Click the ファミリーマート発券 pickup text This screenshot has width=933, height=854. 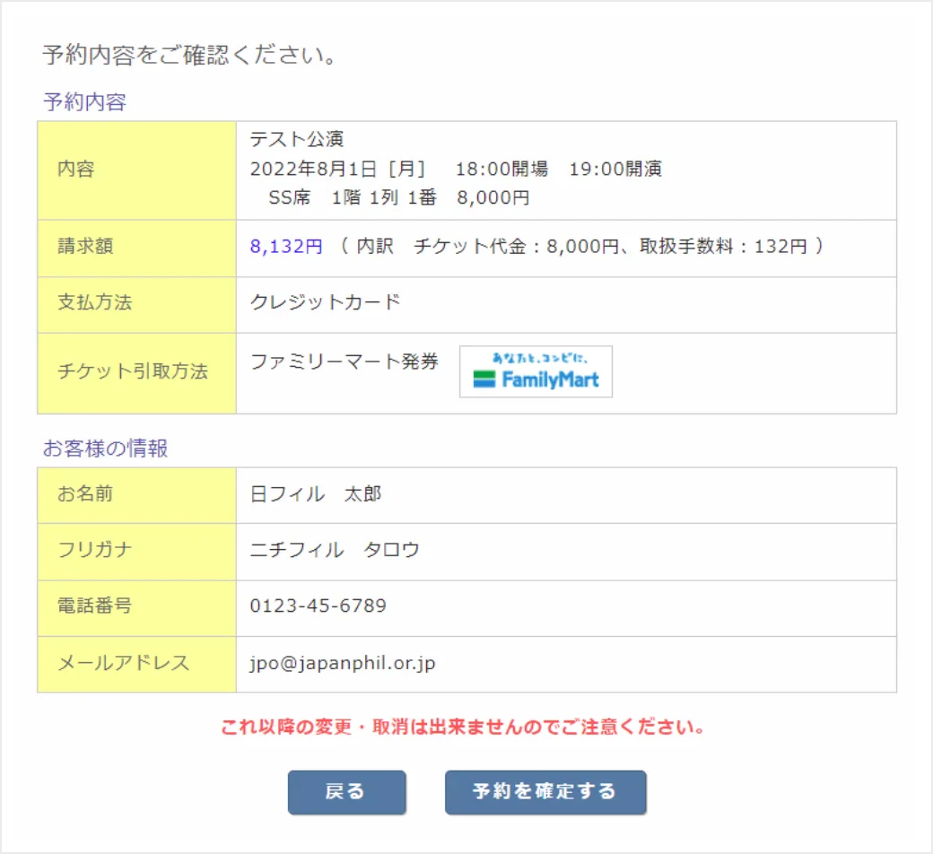click(344, 362)
